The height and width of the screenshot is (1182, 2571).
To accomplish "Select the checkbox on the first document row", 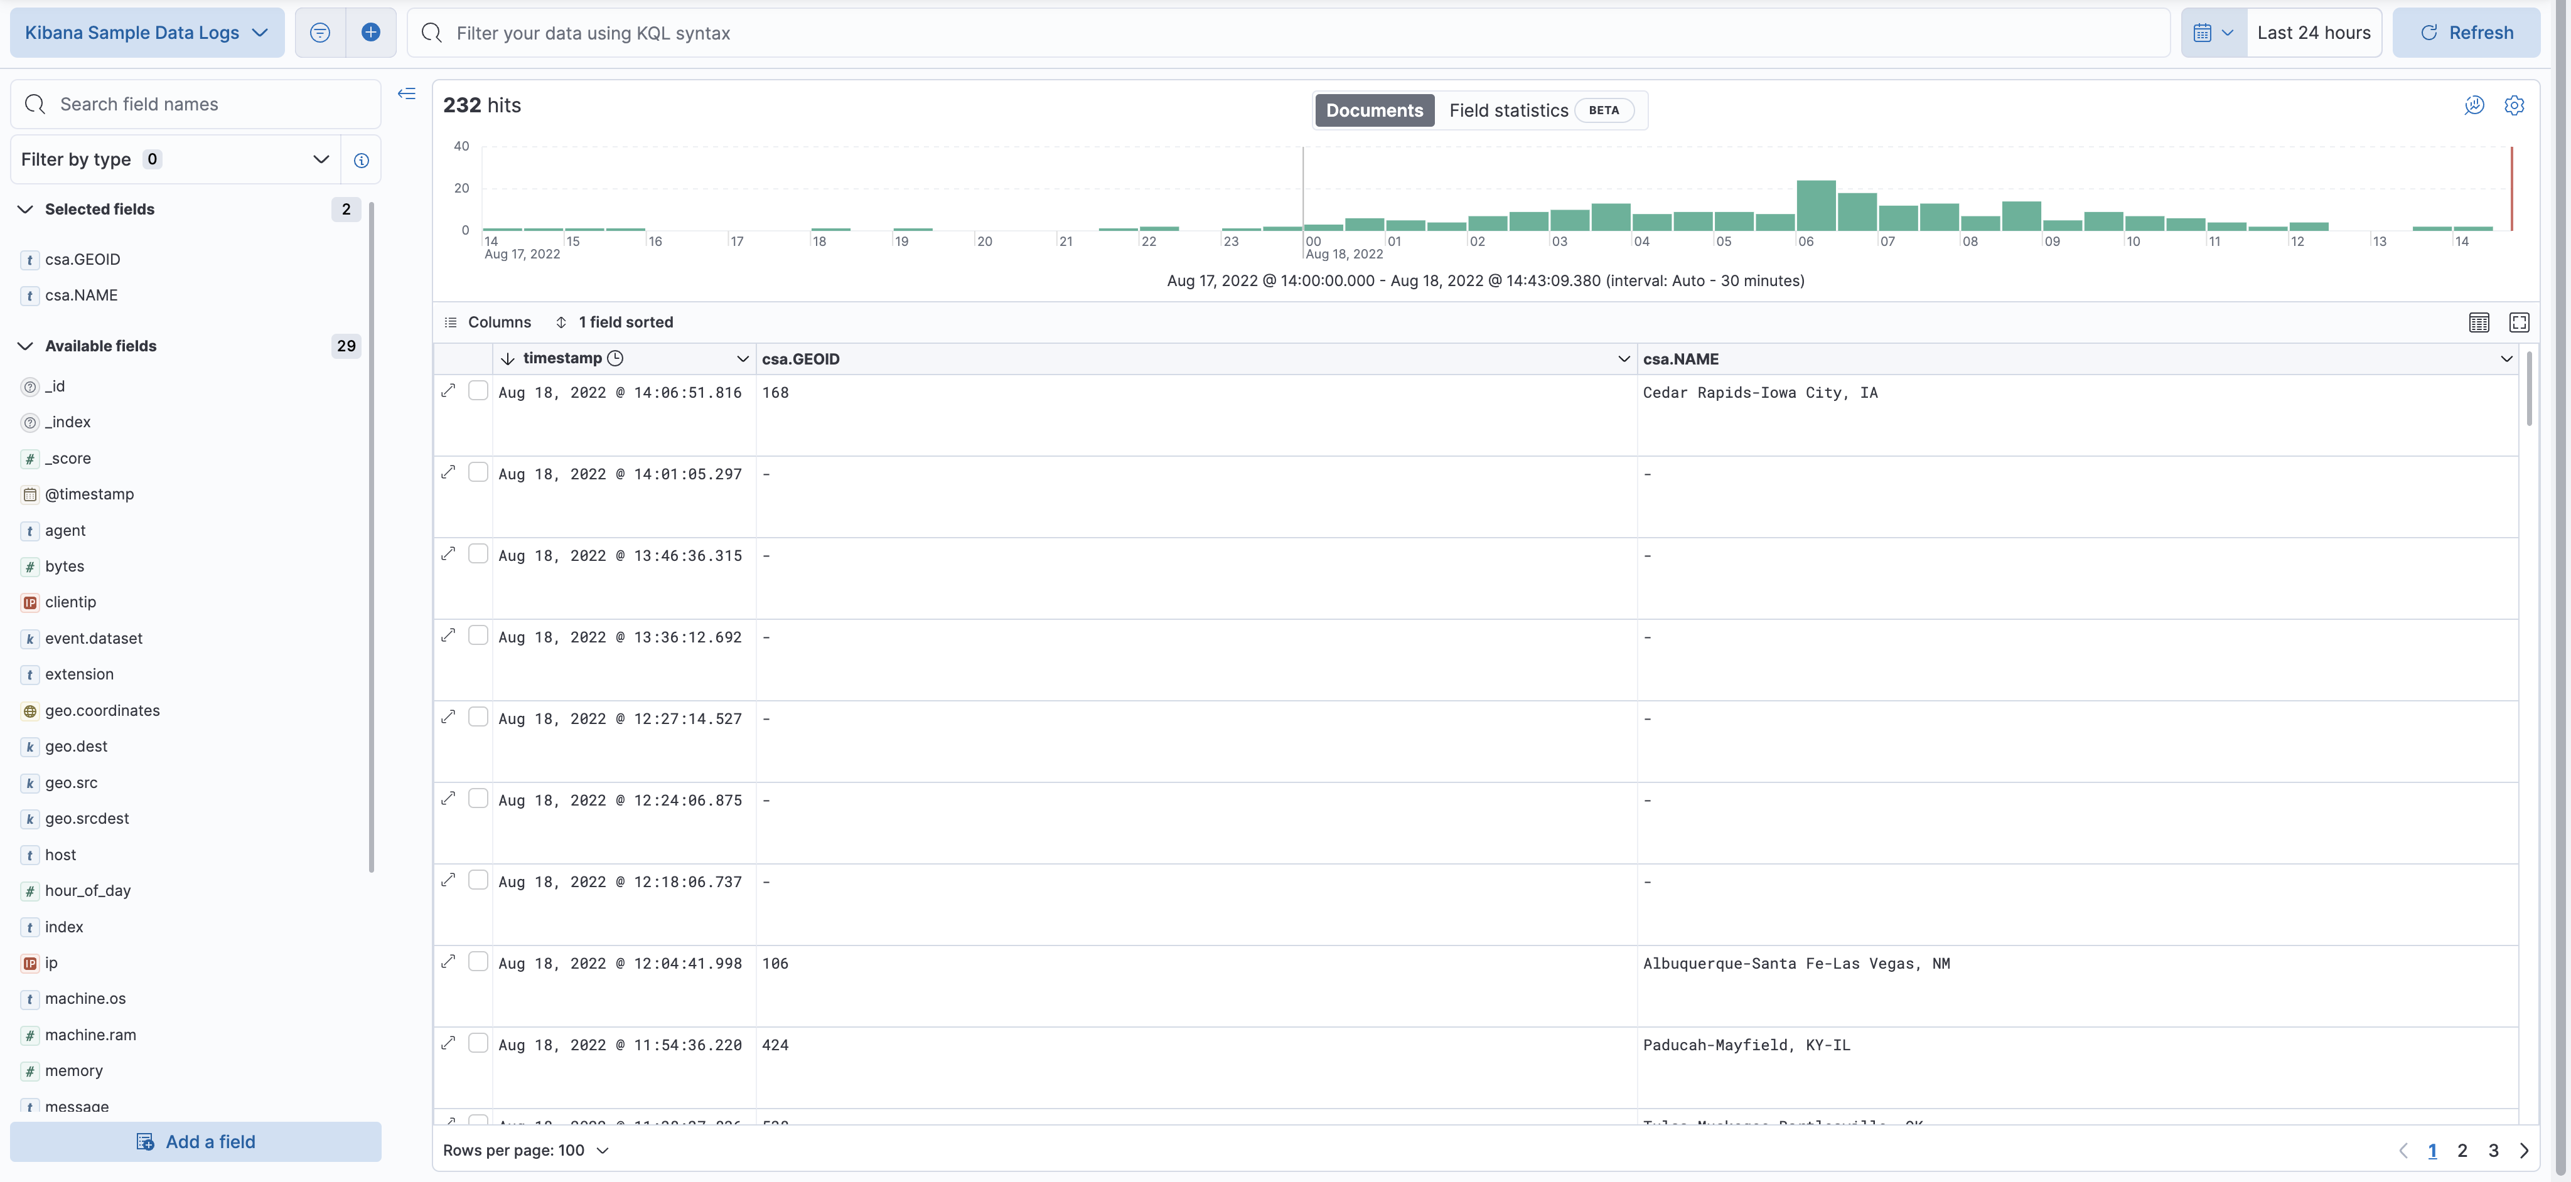I will pyautogui.click(x=479, y=391).
